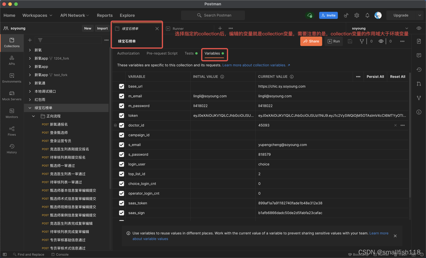Expand the 新氧通 collection
426x258 pixels.
coord(30,83)
